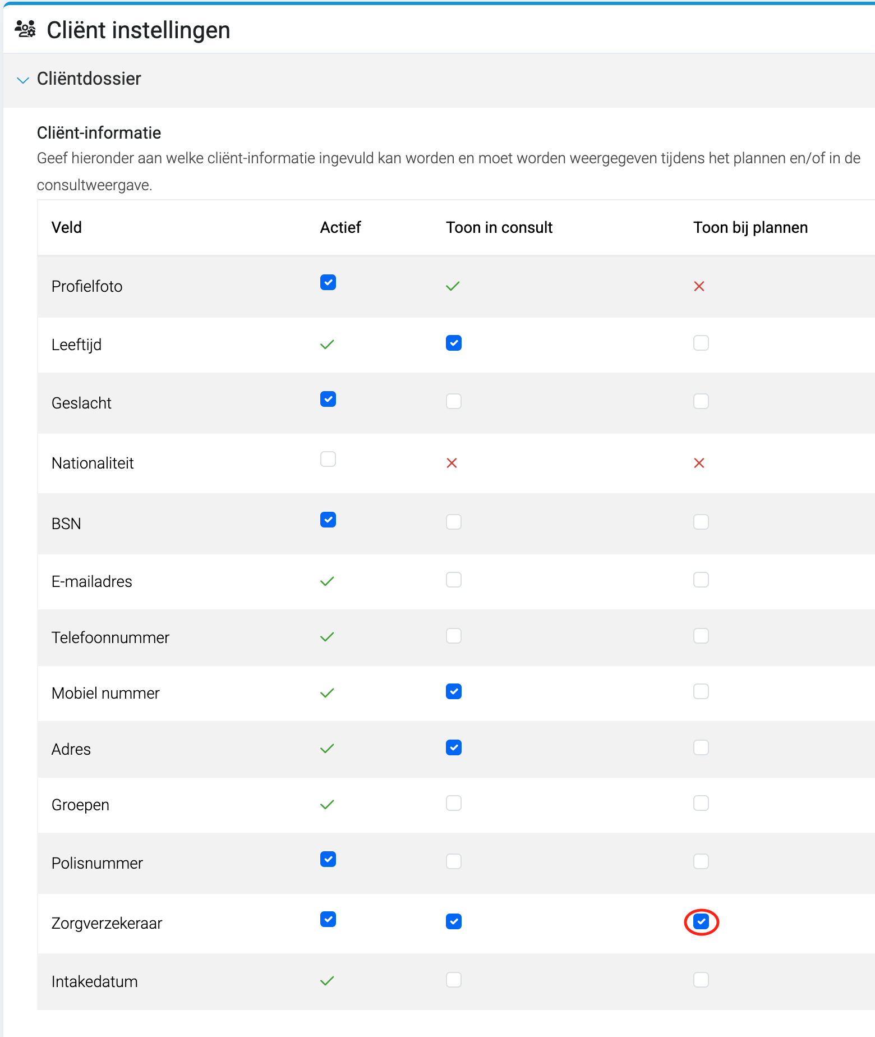Check Toon bij plannen for Adres
Screen dimensions: 875x1037
701,747
